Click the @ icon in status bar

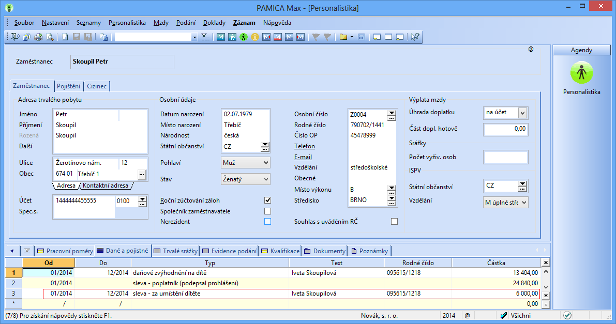467,315
